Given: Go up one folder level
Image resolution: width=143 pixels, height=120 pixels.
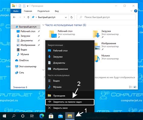Looking at the screenshot, I should coord(28,17).
